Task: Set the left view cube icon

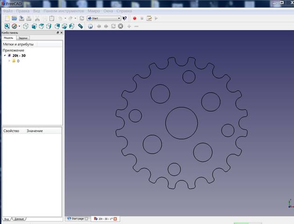Action: [x=72, y=26]
